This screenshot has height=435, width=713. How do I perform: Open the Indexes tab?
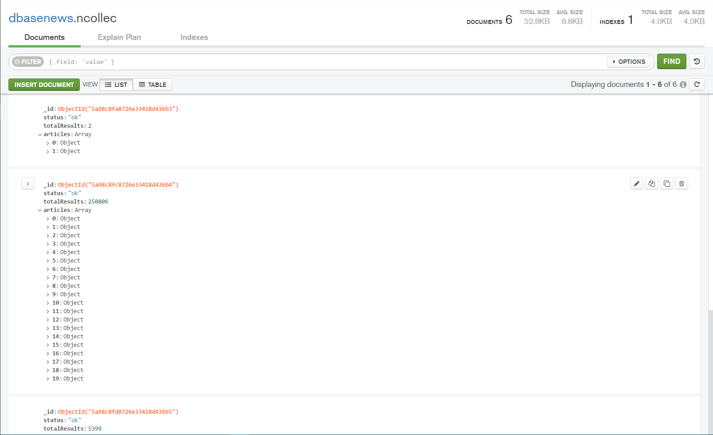pos(194,37)
